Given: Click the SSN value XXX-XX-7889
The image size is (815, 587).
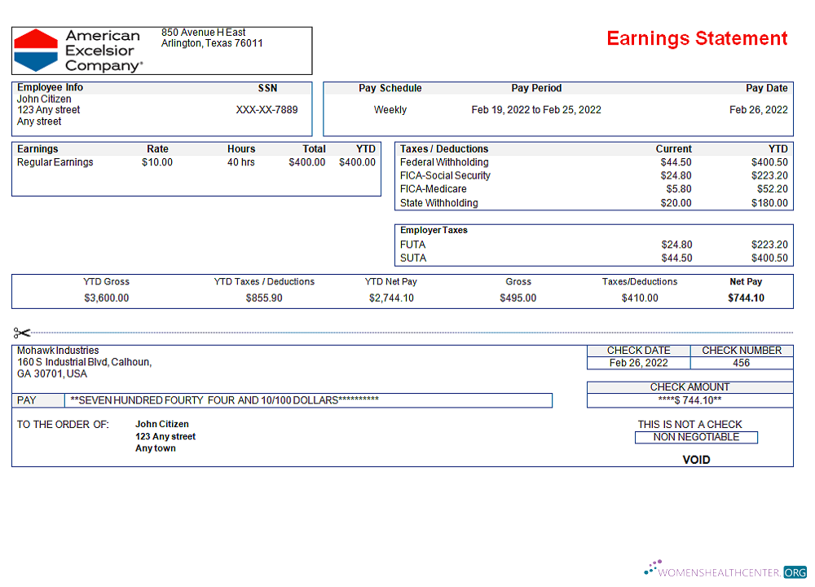Looking at the screenshot, I should (x=267, y=110).
